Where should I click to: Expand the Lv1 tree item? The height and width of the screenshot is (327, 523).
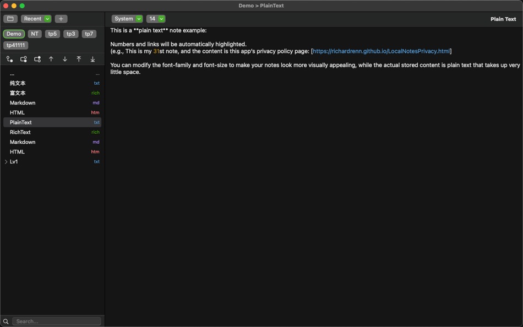tap(6, 161)
